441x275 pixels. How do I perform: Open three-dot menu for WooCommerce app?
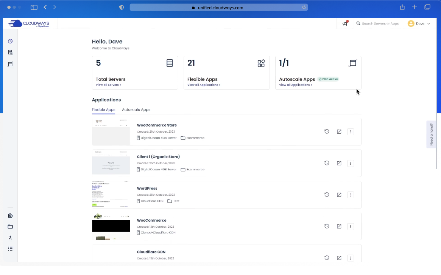point(351,226)
